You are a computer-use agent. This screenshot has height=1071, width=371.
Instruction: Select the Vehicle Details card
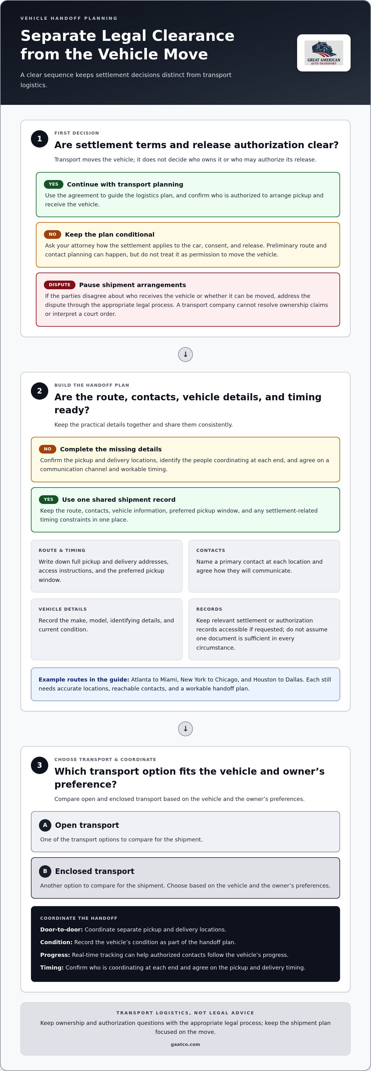click(106, 629)
